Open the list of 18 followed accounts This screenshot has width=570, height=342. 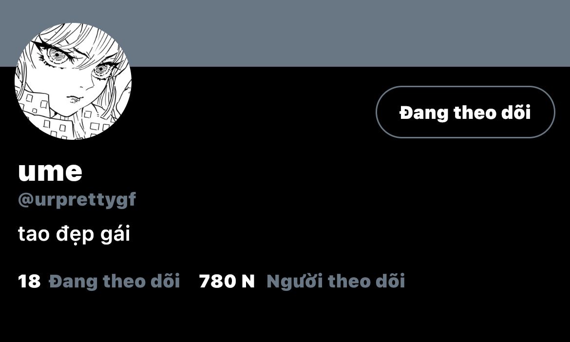tap(99, 281)
